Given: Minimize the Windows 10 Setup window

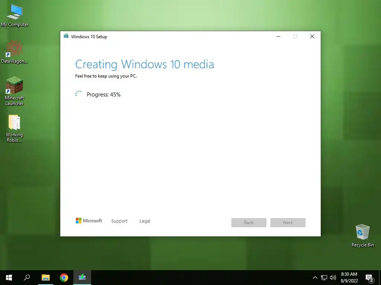Looking at the screenshot, I should click(x=278, y=36).
